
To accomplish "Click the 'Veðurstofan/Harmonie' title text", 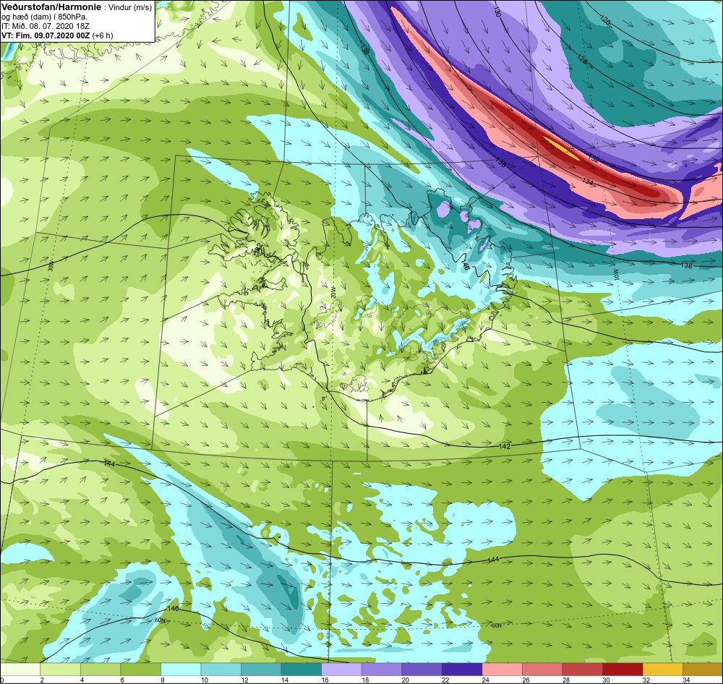I will click(x=50, y=7).
